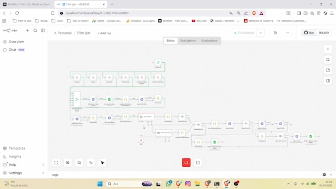Open the Oyun bookmark folder
336x189 pixels.
[57, 21]
